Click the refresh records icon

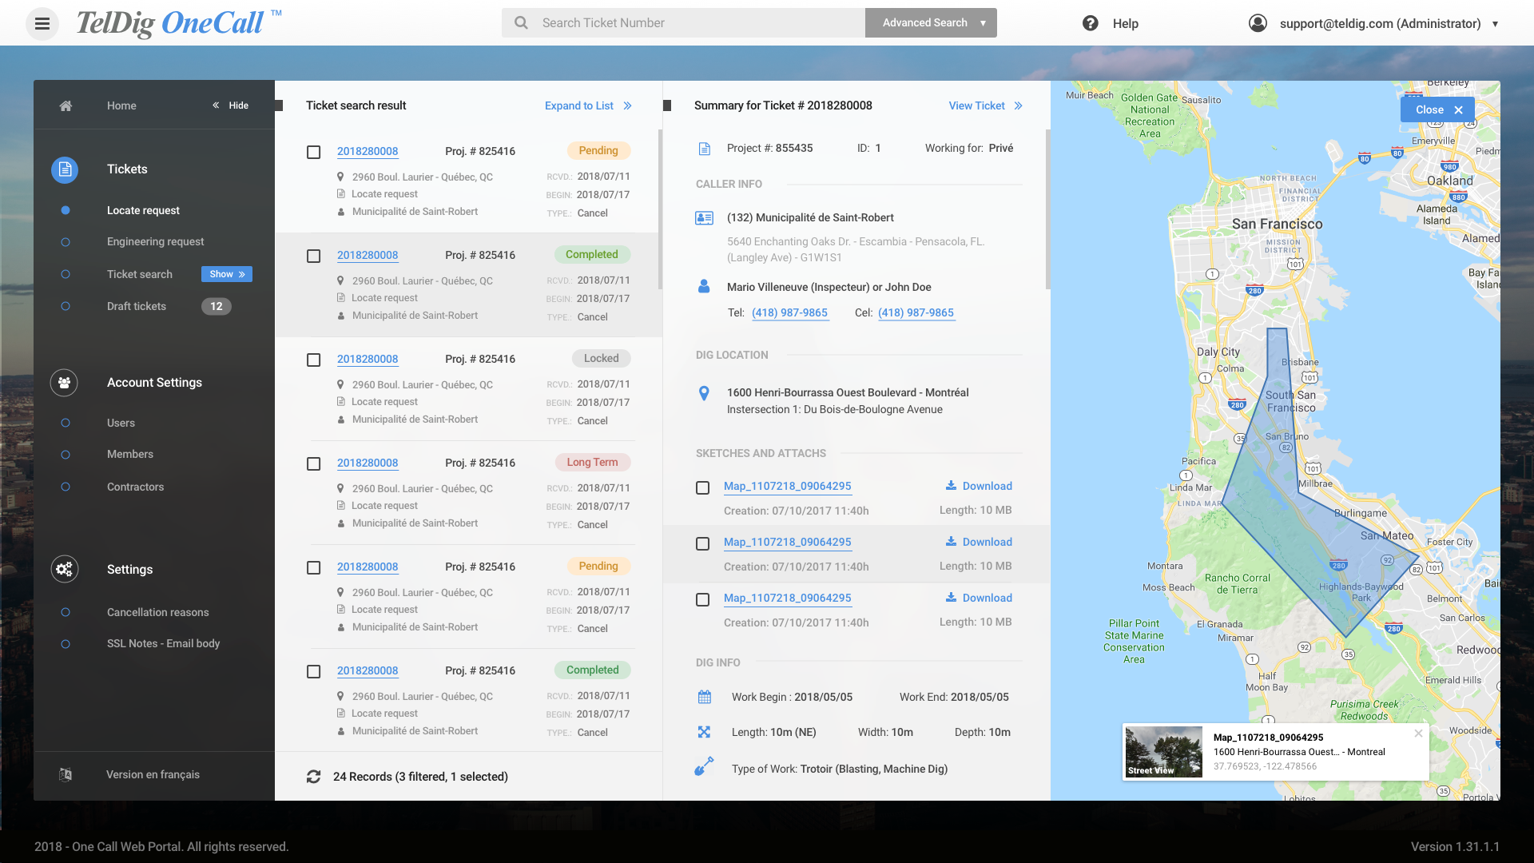pyautogui.click(x=314, y=777)
